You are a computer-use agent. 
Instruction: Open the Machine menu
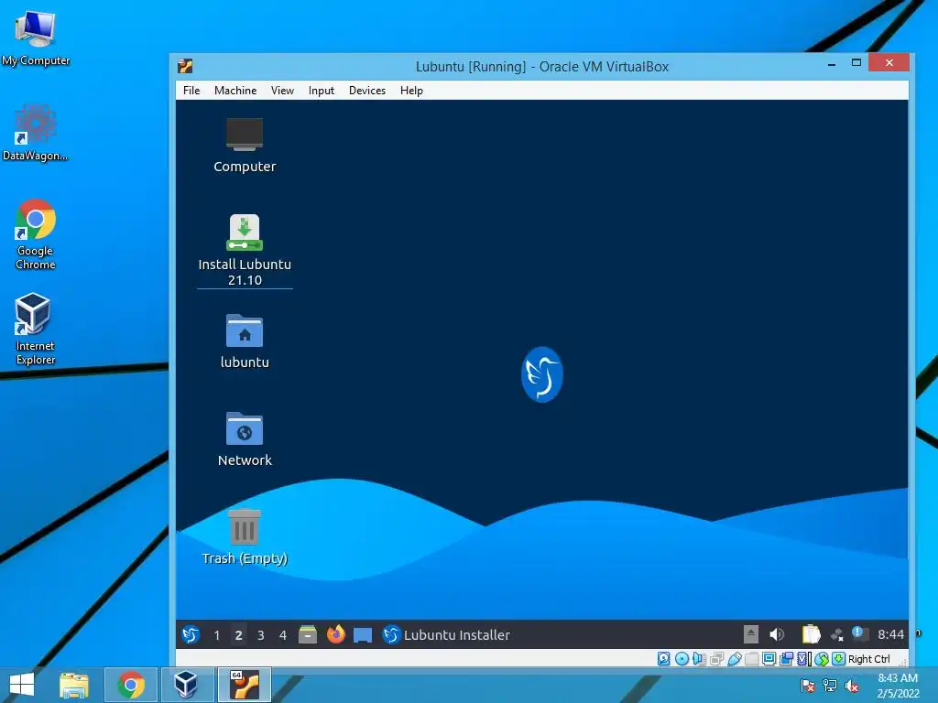tap(235, 91)
